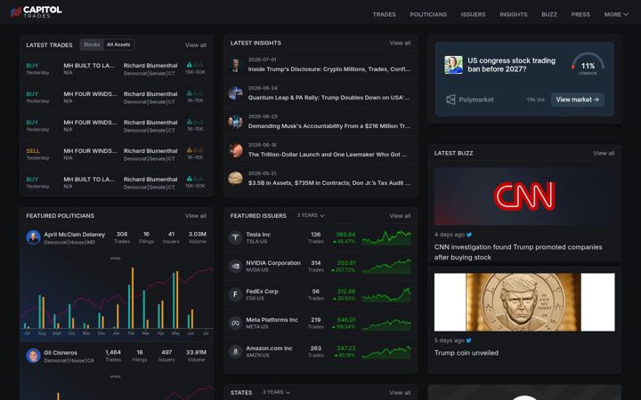
Task: Go to the PRESS nav item
Action: click(x=580, y=14)
